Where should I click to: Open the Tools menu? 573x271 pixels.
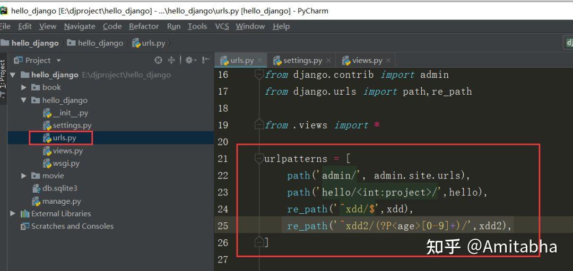[x=197, y=26]
